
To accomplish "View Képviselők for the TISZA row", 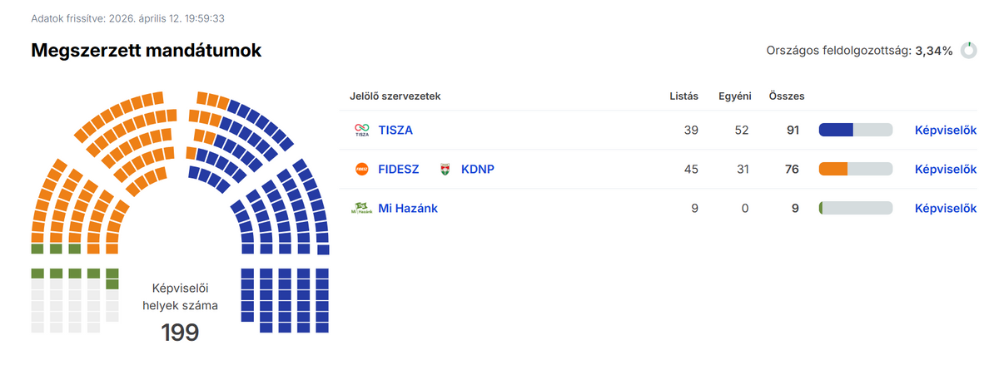I will [x=945, y=131].
